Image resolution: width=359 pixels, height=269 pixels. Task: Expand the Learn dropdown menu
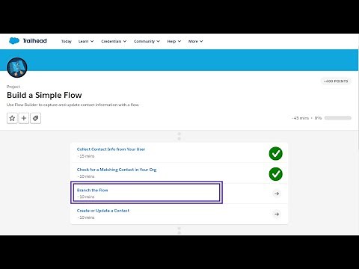pyautogui.click(x=86, y=41)
